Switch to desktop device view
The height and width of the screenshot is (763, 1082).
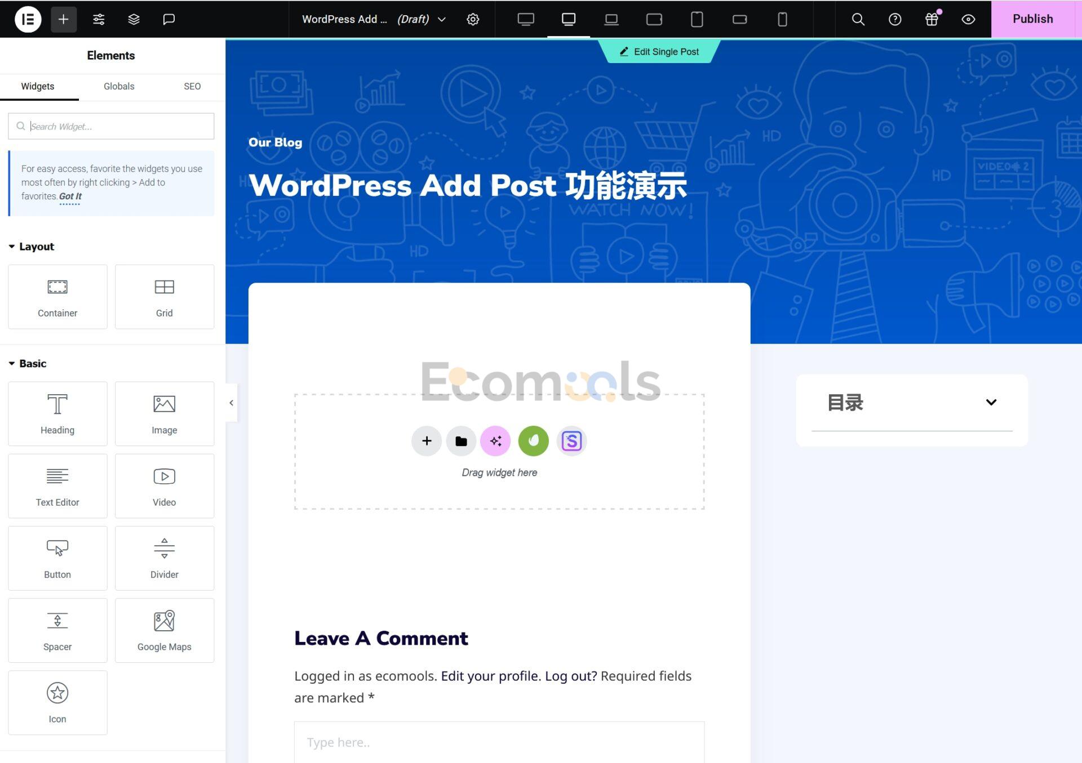(x=569, y=19)
